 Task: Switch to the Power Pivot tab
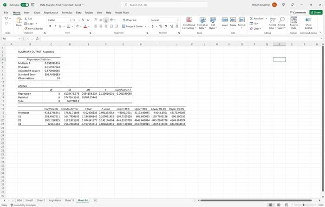click(x=122, y=13)
